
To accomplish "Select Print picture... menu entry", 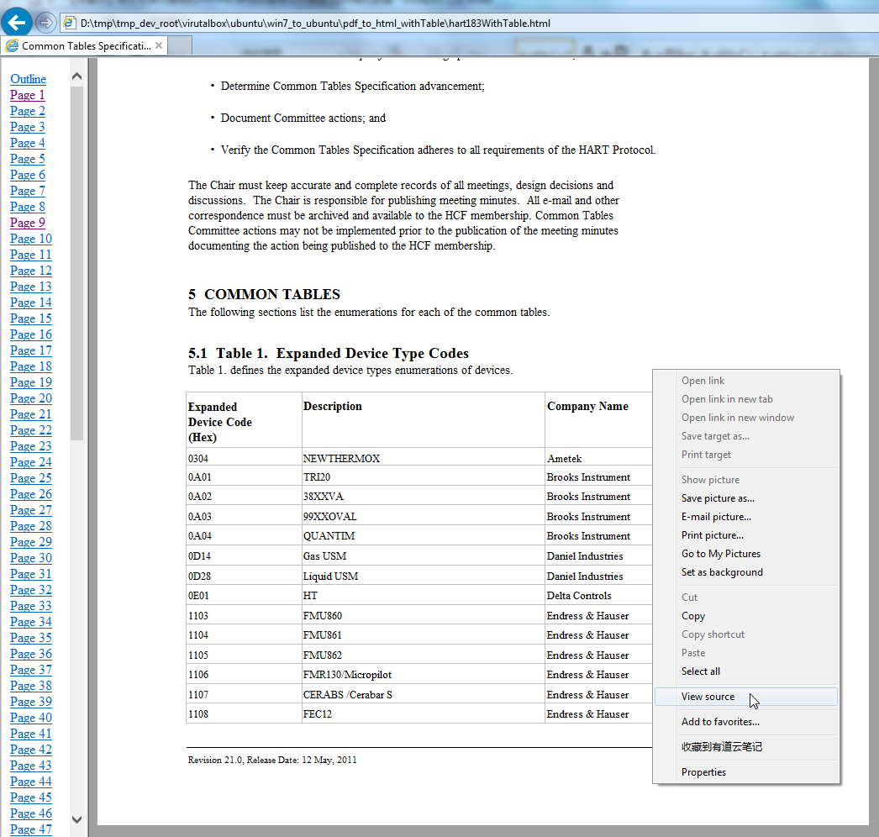I will click(x=745, y=534).
